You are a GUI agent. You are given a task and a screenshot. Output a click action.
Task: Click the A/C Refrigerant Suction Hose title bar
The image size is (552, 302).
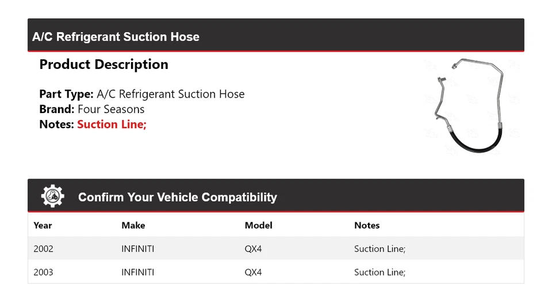pos(116,37)
